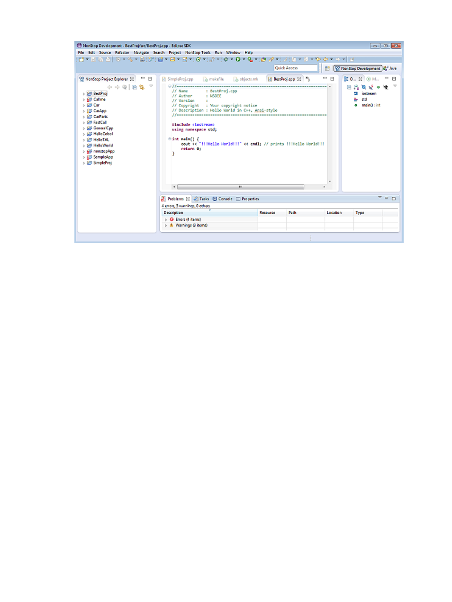Screen dimensions: 452x602
Task: Click the editor vertical scrollbar down arrow
Action: pos(330,182)
